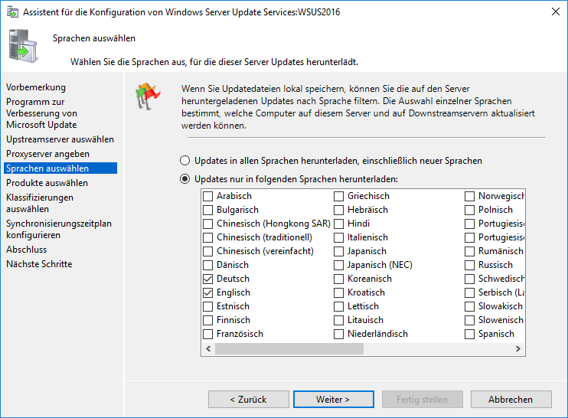Image resolution: width=568 pixels, height=418 pixels.
Task: Click the horizontal scrollbar thumb in language list
Action: tap(289, 349)
